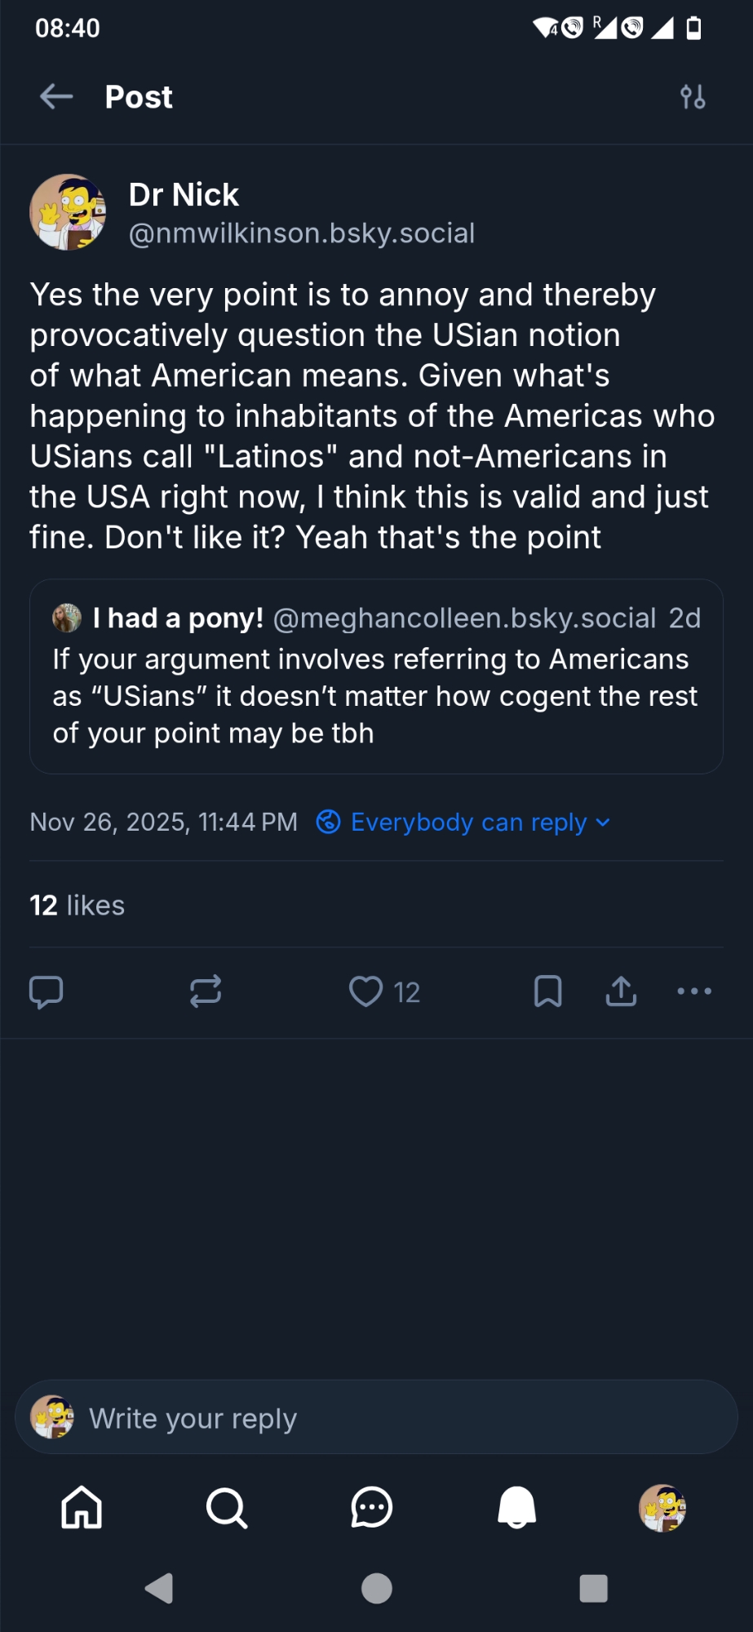
Task: Open Dr Nick's profile avatar
Action: pyautogui.click(x=68, y=212)
